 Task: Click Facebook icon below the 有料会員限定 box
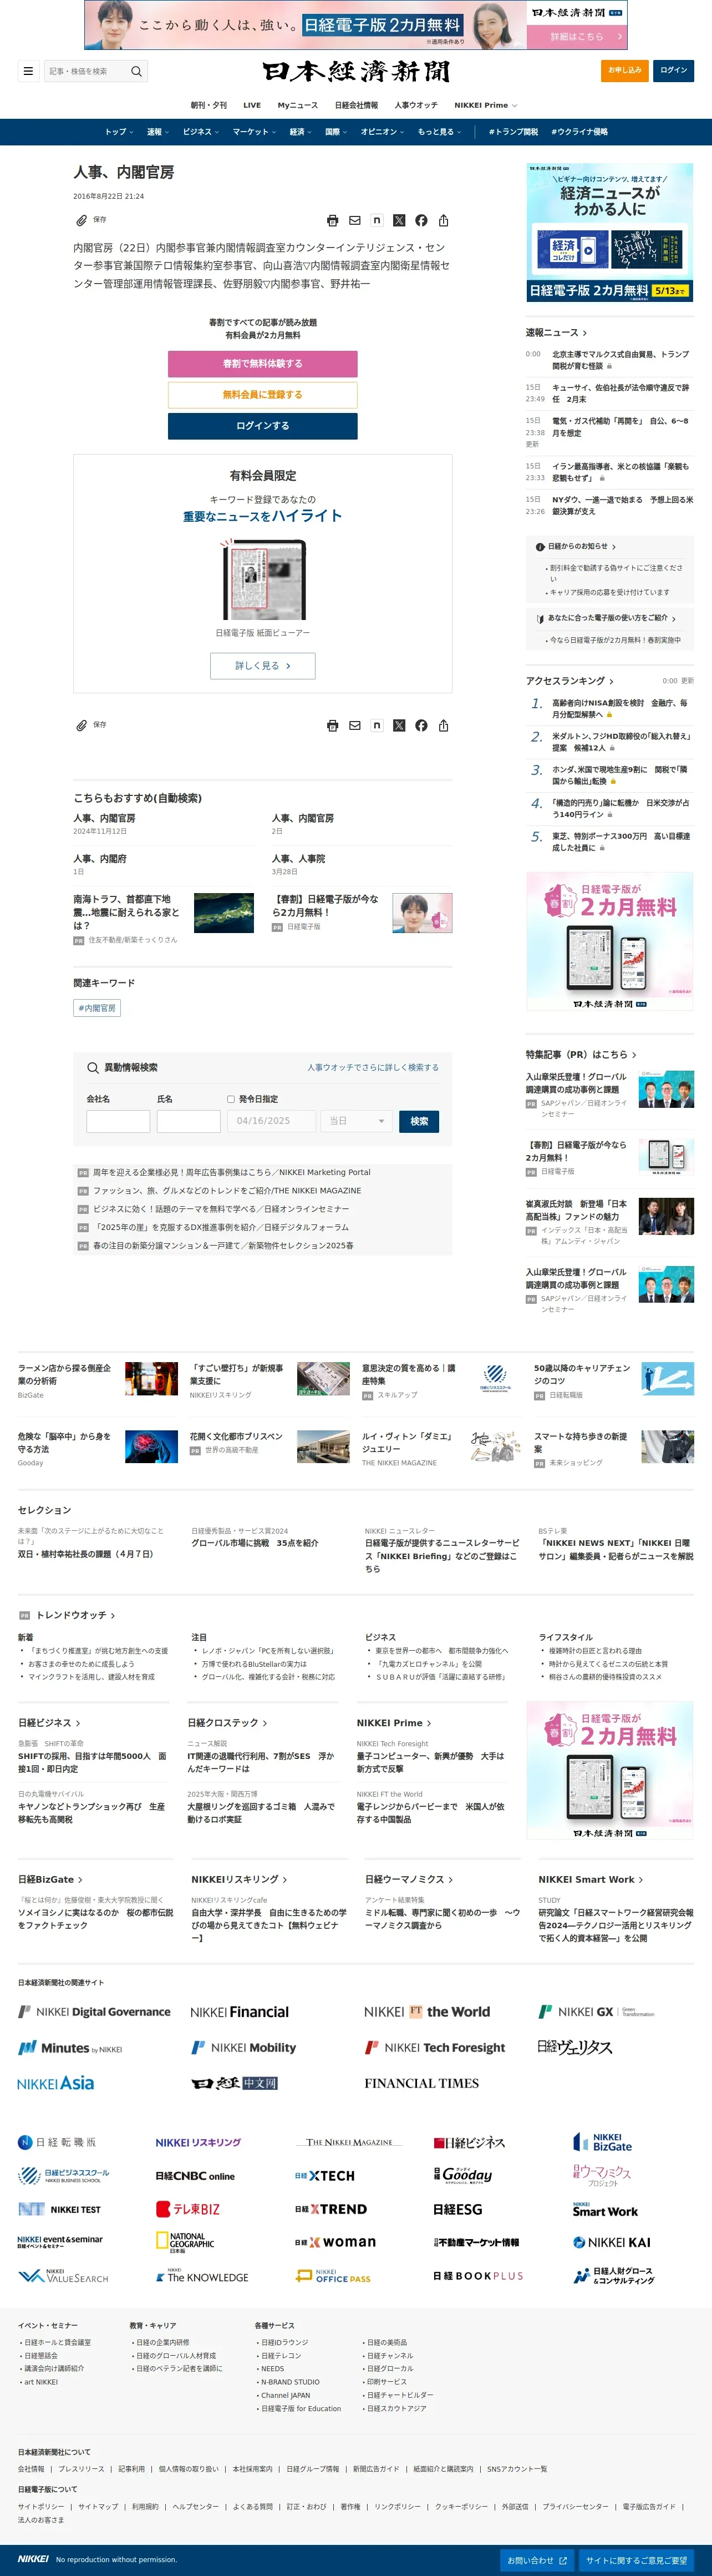pos(421,725)
